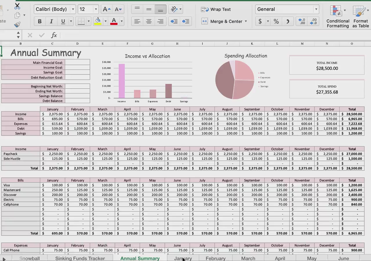Screen dimensions: 371x261
Task: Click the fx insert function icon
Action: coord(54,35)
